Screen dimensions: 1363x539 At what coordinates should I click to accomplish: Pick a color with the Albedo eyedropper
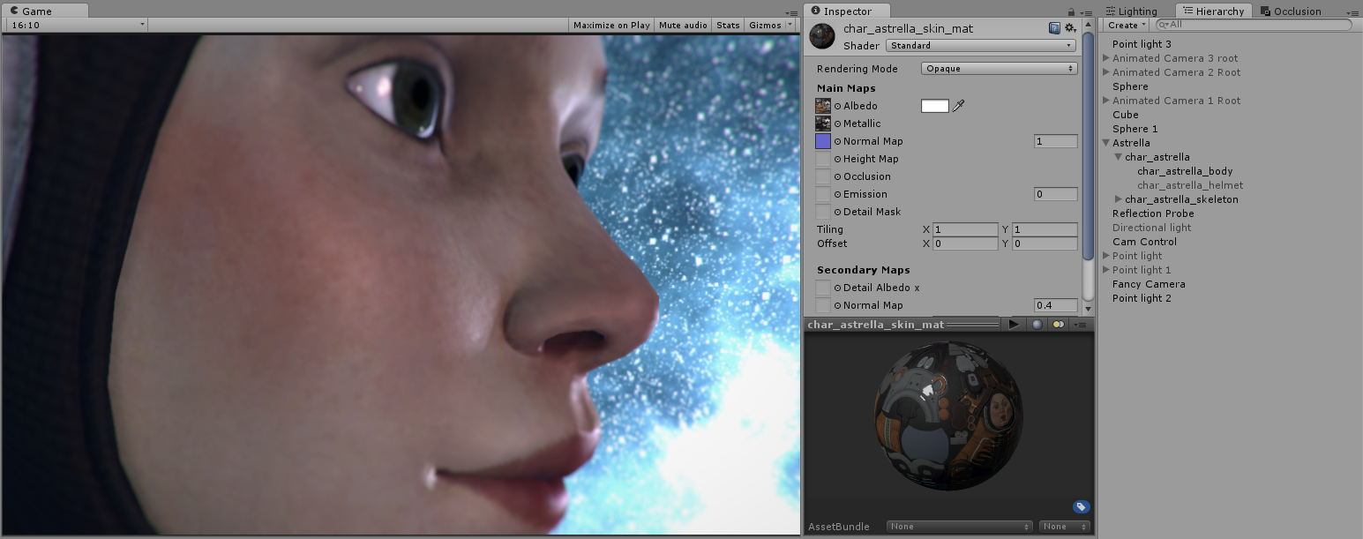coord(959,106)
